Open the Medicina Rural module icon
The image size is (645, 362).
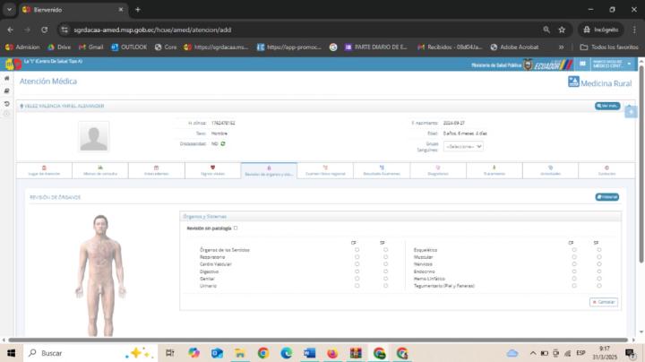(x=574, y=82)
